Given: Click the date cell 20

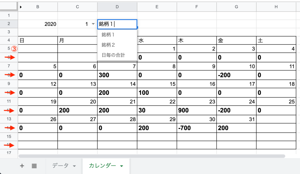Looking at the screenshot, I should pos(77,102).
